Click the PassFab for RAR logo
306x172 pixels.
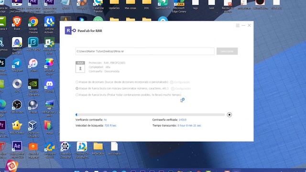70,31
